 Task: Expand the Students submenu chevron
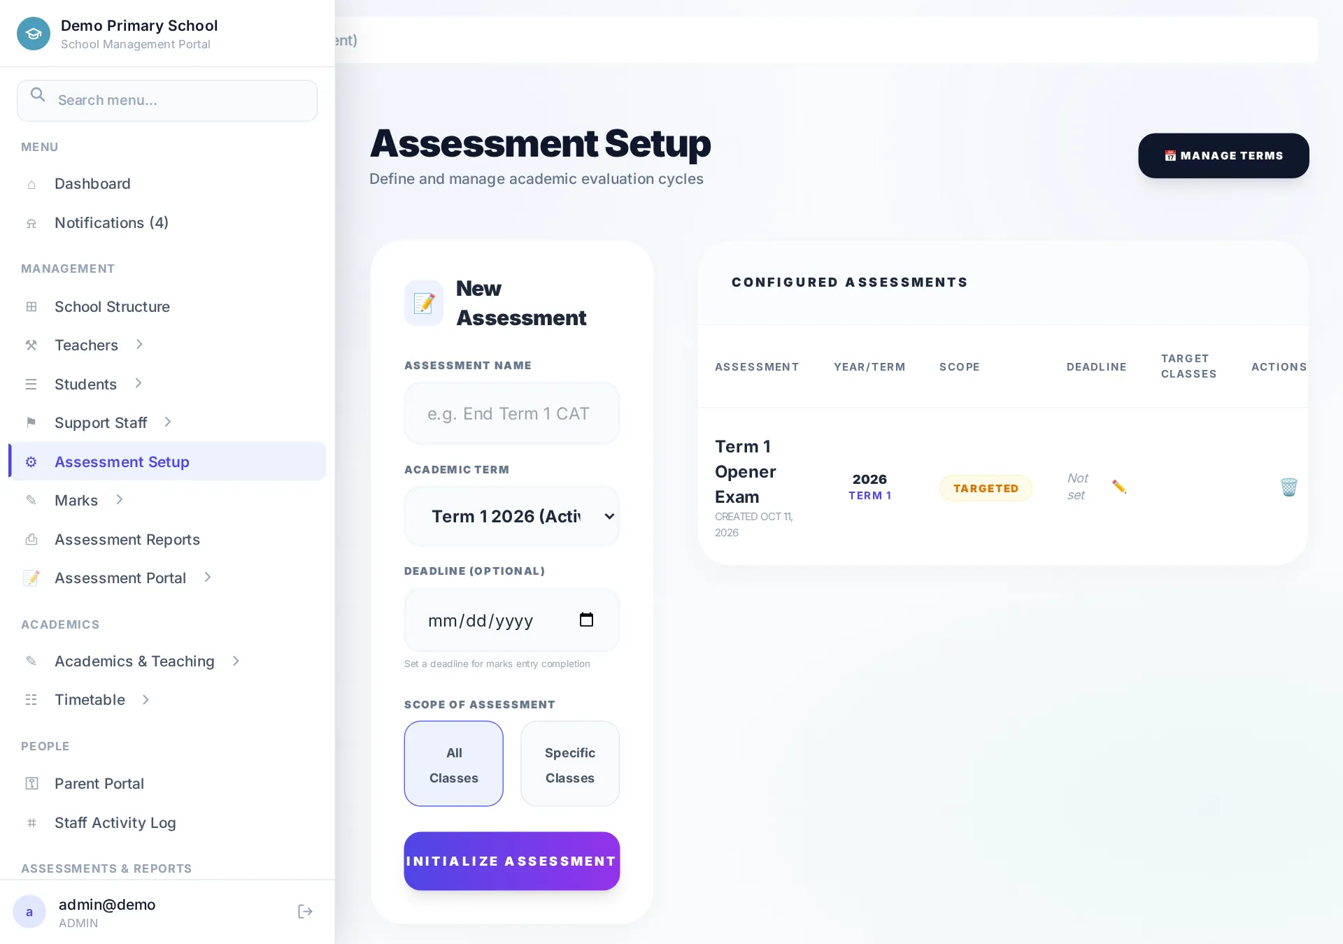138,384
